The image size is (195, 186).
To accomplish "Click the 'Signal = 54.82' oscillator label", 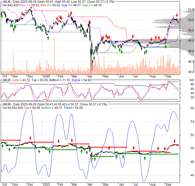I will (x=81, y=80).
